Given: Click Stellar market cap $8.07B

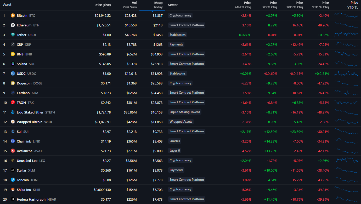Looking at the screenshot, I should [x=158, y=171].
